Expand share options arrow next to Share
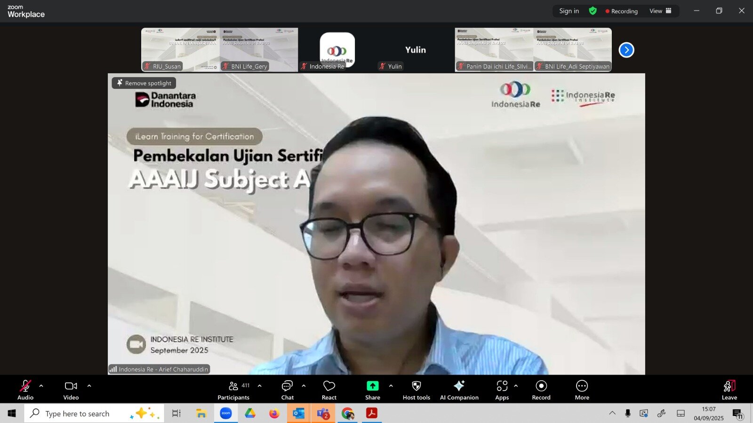Screen dimensions: 753x423 point(391,386)
